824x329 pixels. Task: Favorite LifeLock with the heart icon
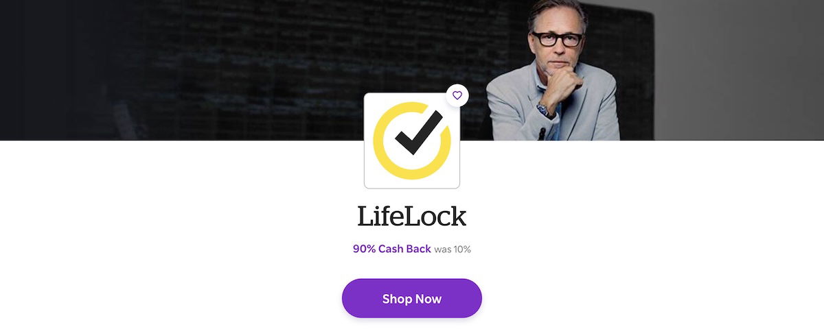[457, 95]
